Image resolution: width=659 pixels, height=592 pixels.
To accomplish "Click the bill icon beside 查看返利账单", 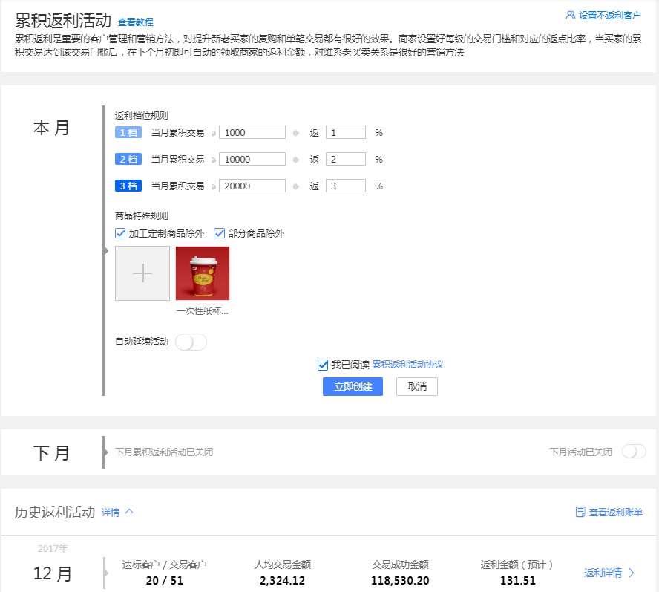I will pos(580,512).
